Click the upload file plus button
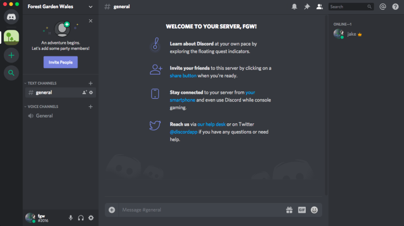 pyautogui.click(x=112, y=210)
